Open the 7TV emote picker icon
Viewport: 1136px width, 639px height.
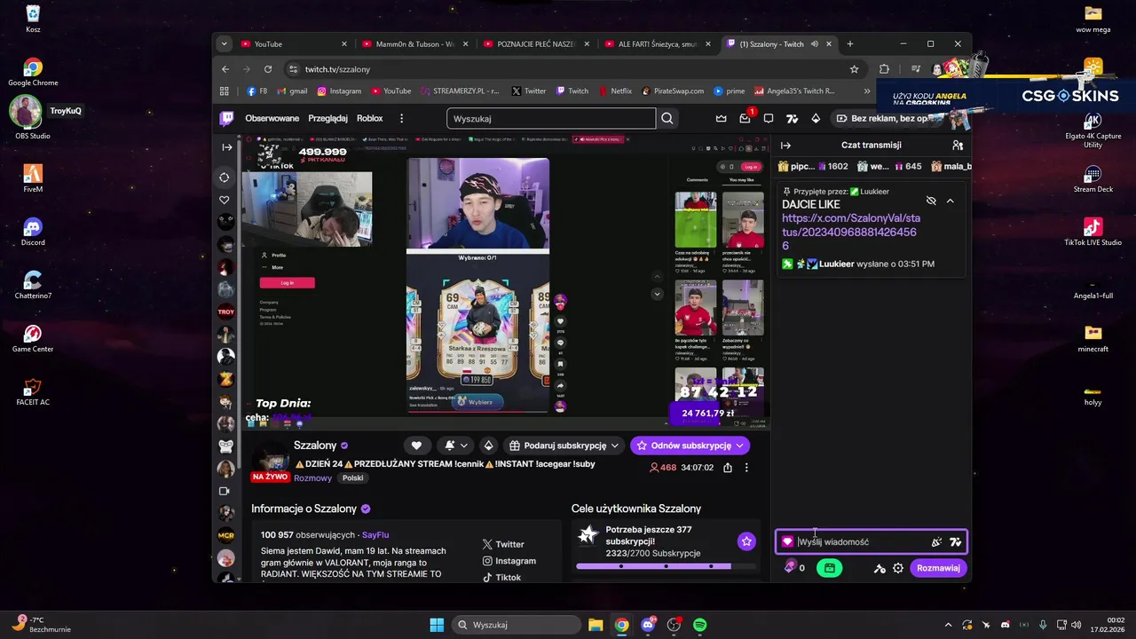point(956,541)
